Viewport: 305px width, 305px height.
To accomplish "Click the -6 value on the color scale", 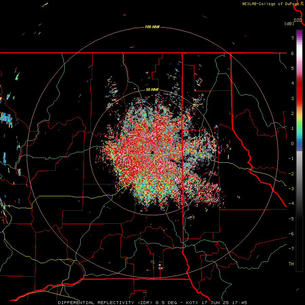I will [x=291, y=234].
